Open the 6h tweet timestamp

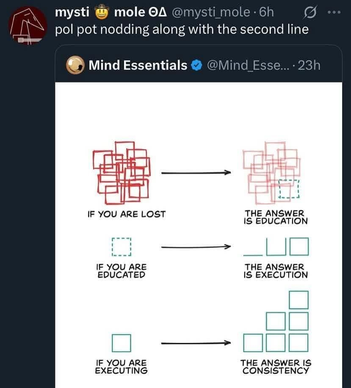[267, 12]
